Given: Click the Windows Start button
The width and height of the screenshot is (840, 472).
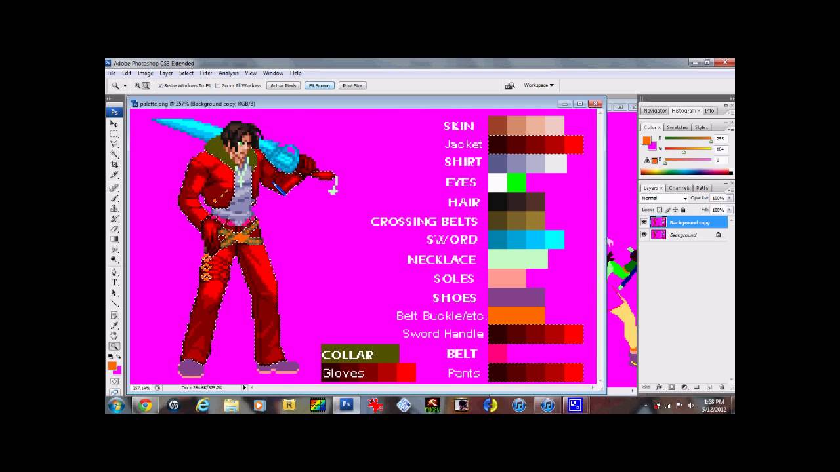Looking at the screenshot, I should (x=116, y=405).
